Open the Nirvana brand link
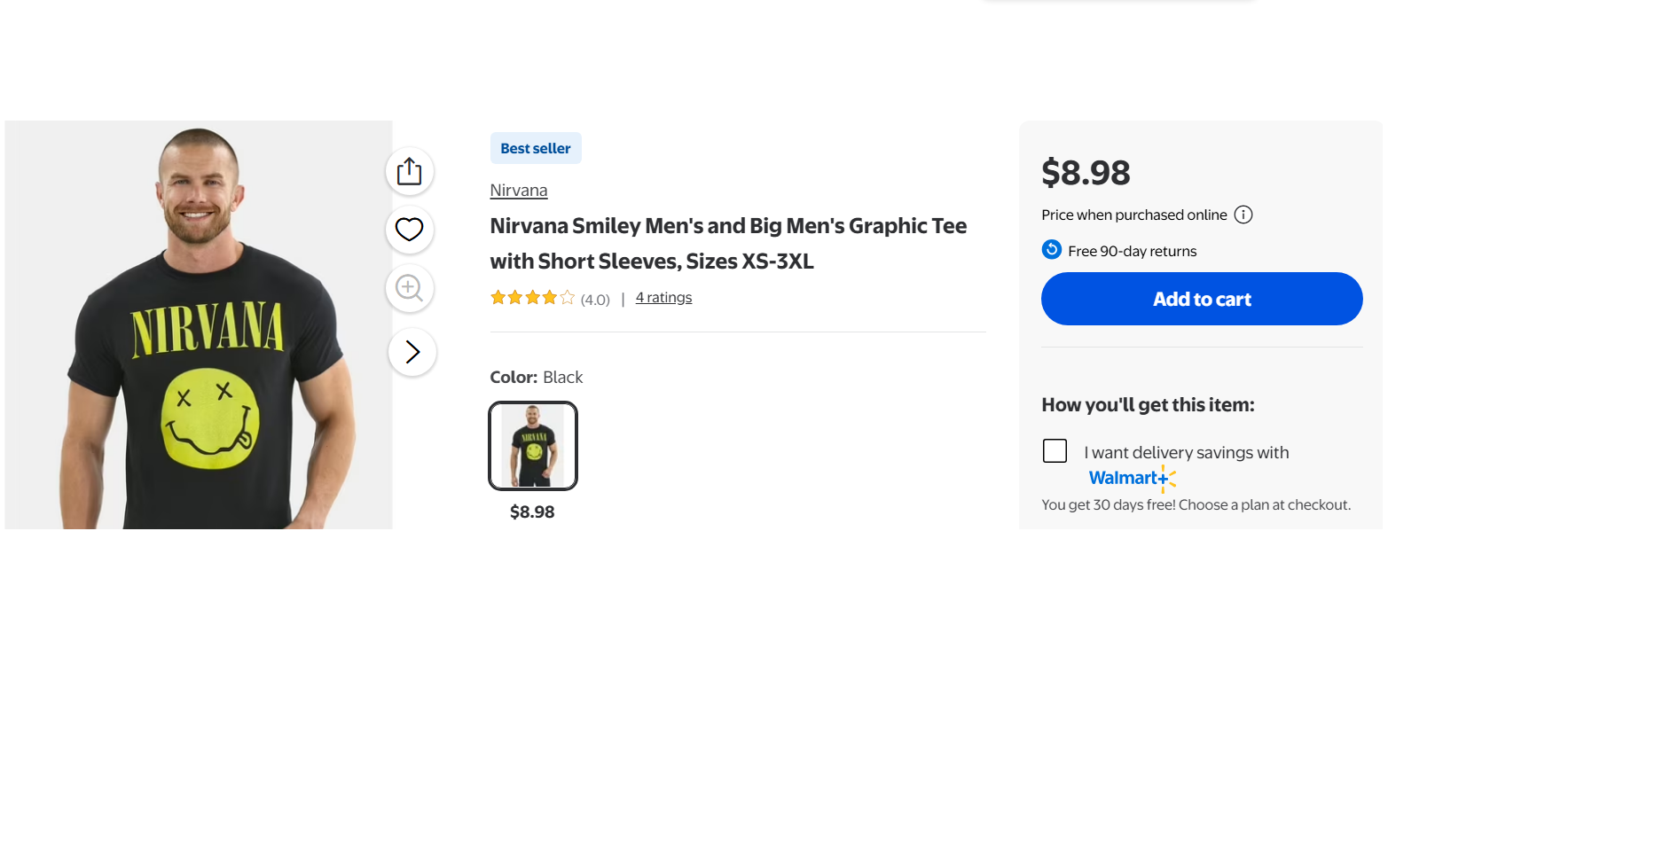Screen dimensions: 1678x859 519,191
